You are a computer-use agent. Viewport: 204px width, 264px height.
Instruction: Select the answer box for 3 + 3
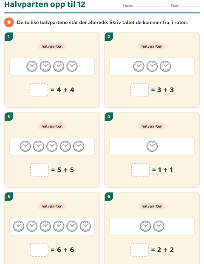coord(139,90)
